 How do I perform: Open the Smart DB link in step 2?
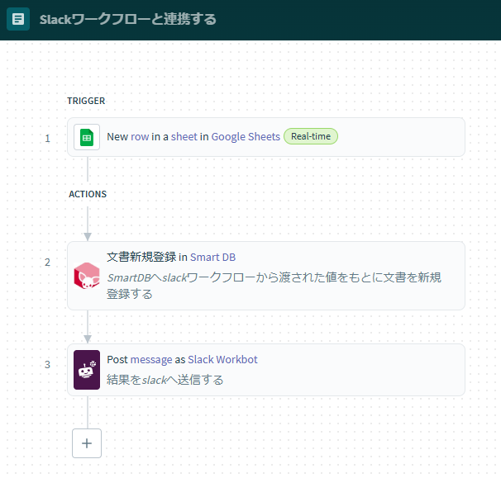pos(212,258)
